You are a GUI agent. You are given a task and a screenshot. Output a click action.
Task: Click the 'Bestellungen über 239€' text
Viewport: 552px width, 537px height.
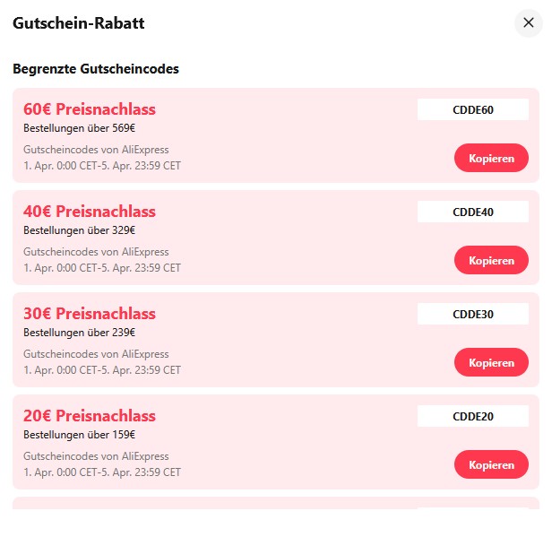coord(80,333)
